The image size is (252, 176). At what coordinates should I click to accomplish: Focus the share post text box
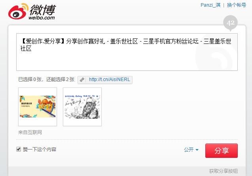coord(127,52)
